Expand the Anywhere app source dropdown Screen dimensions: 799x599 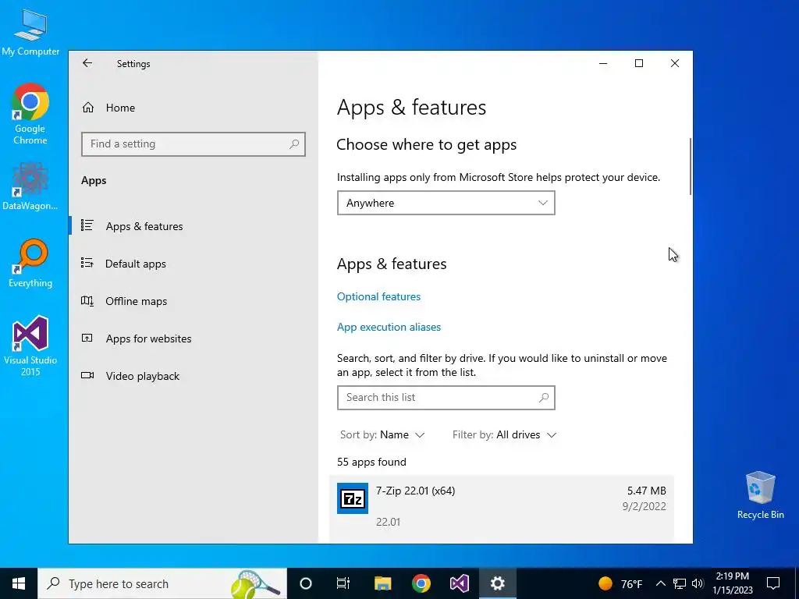446,203
